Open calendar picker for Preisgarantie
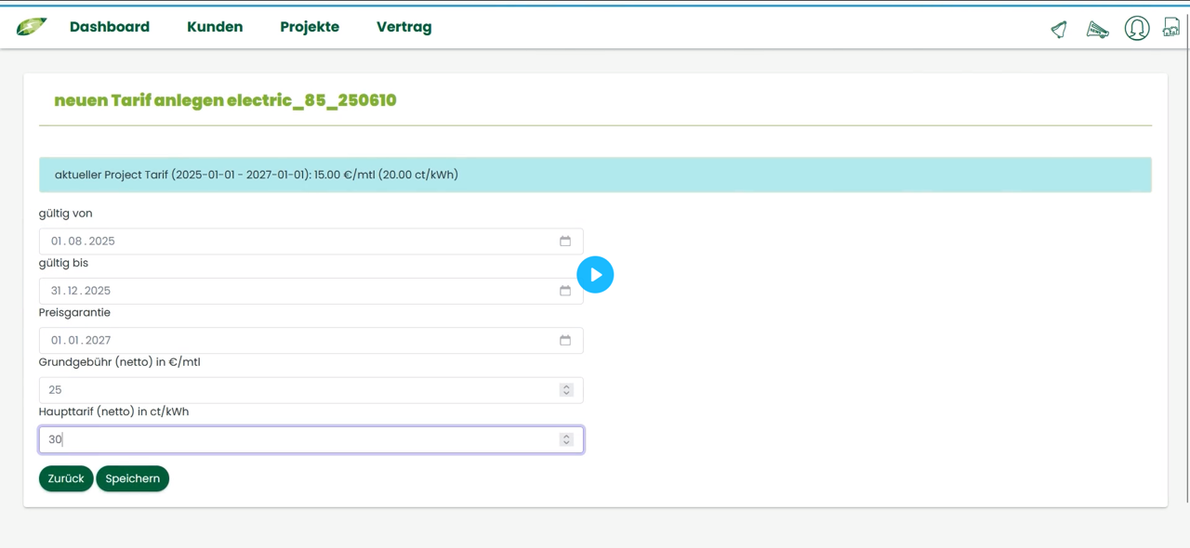The width and height of the screenshot is (1190, 548). [565, 340]
